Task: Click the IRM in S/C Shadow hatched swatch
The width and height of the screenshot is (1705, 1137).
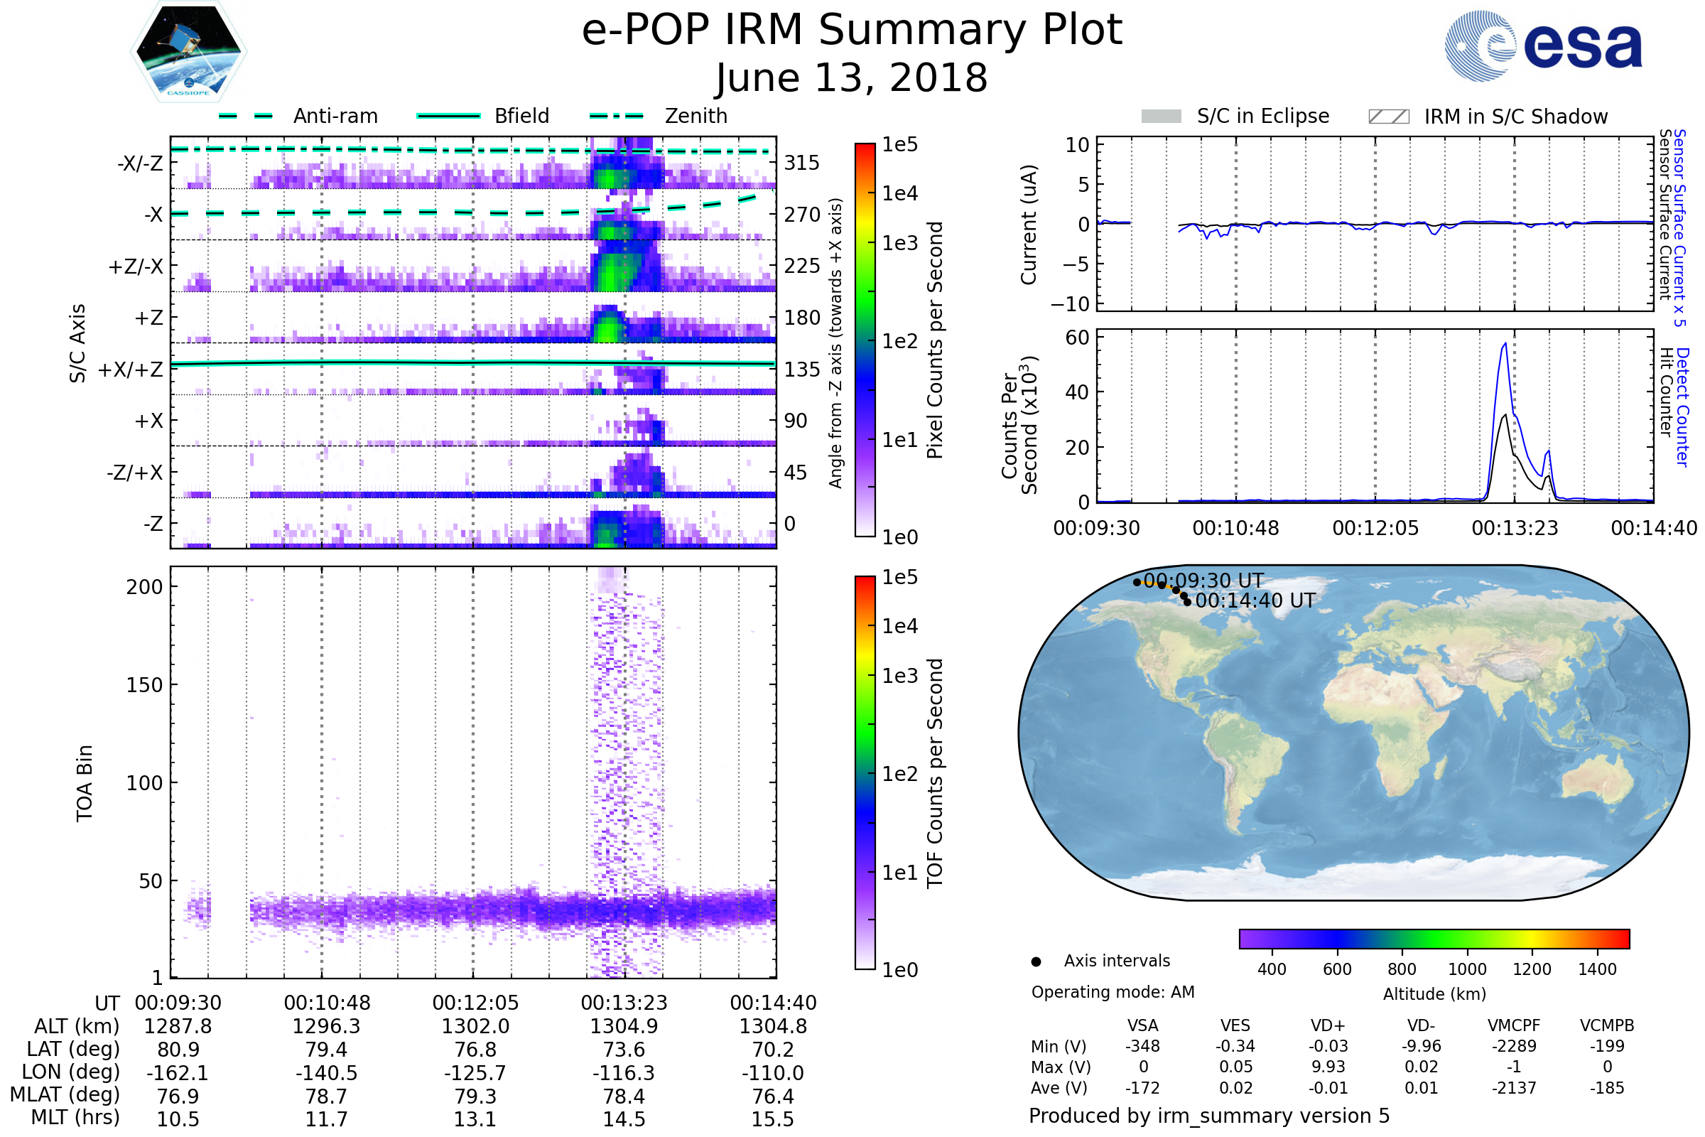Action: [1388, 117]
